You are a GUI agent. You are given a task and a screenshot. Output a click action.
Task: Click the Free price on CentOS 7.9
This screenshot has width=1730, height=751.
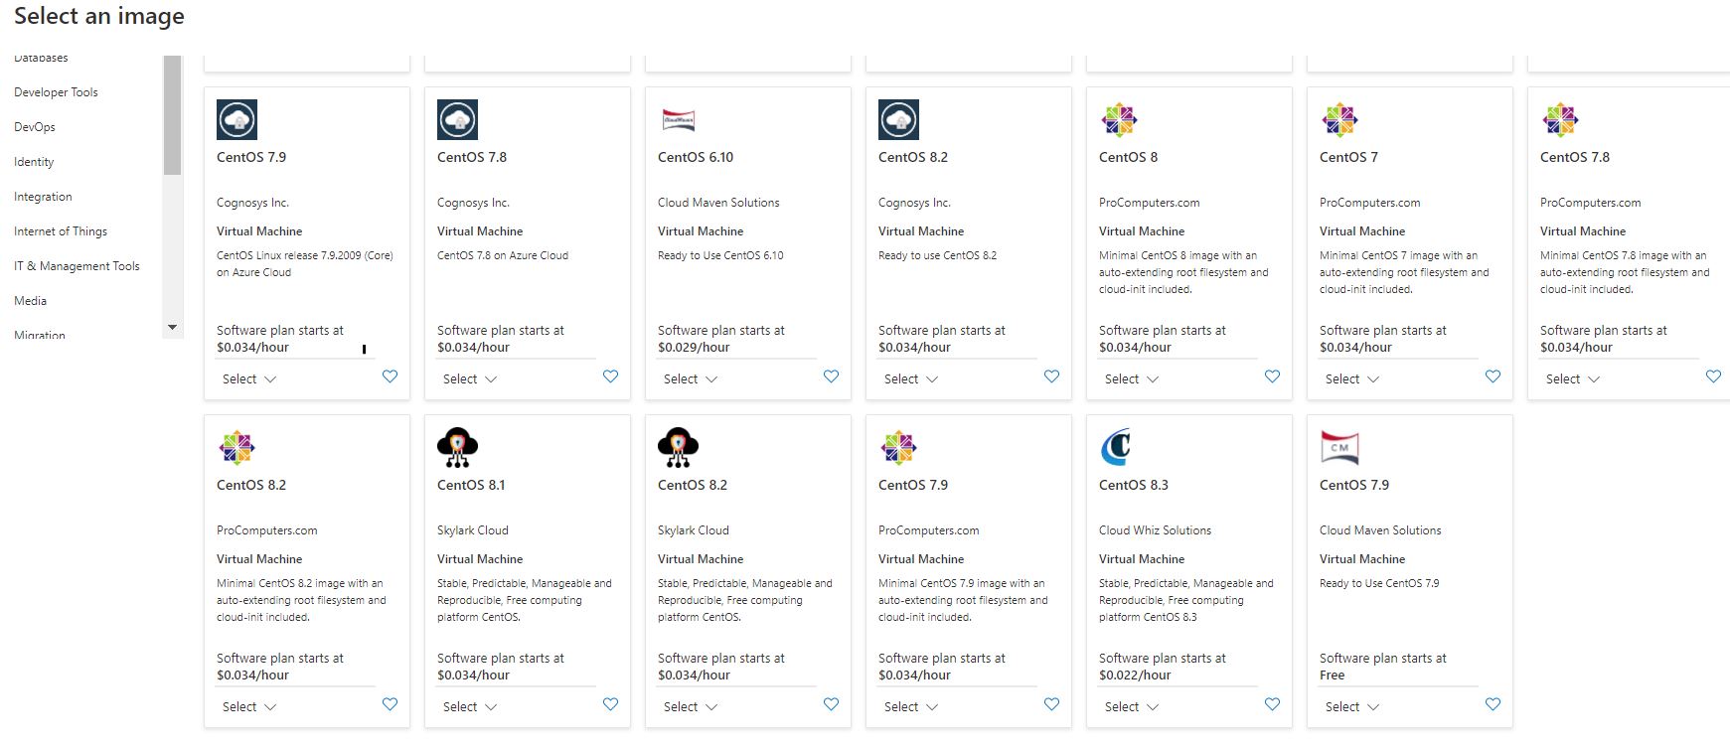pyautogui.click(x=1332, y=676)
